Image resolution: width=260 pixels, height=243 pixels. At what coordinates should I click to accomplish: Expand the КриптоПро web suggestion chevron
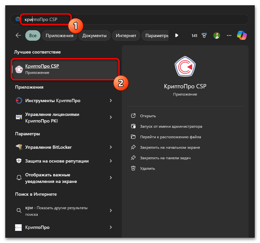111,227
